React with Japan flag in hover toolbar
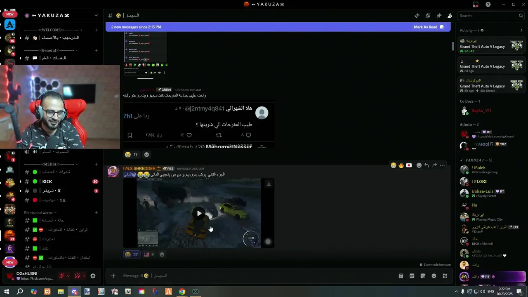Viewport: 528px width, 297px height. tap(409, 165)
